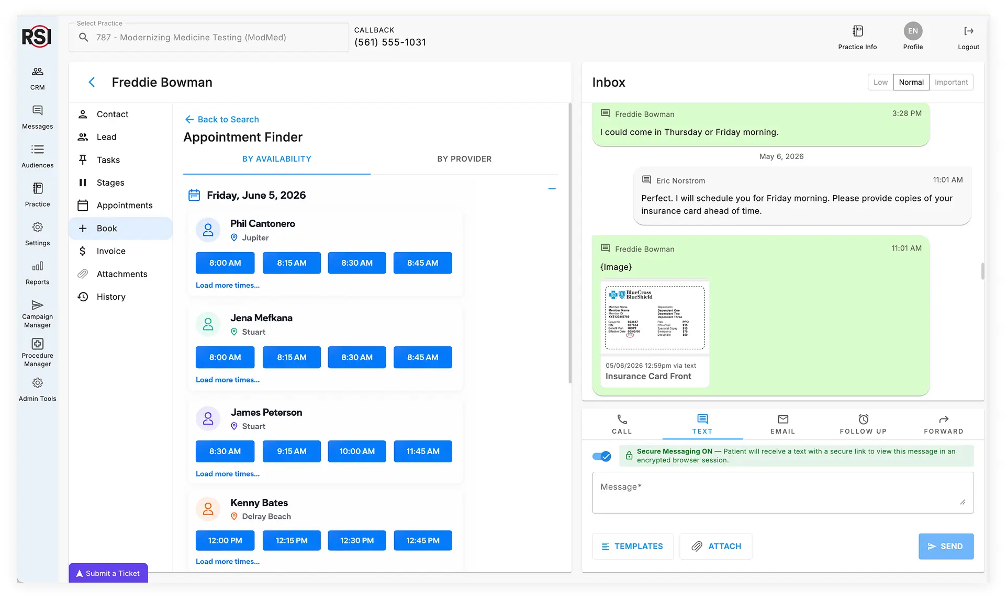Open Practice Info in the header

(857, 38)
